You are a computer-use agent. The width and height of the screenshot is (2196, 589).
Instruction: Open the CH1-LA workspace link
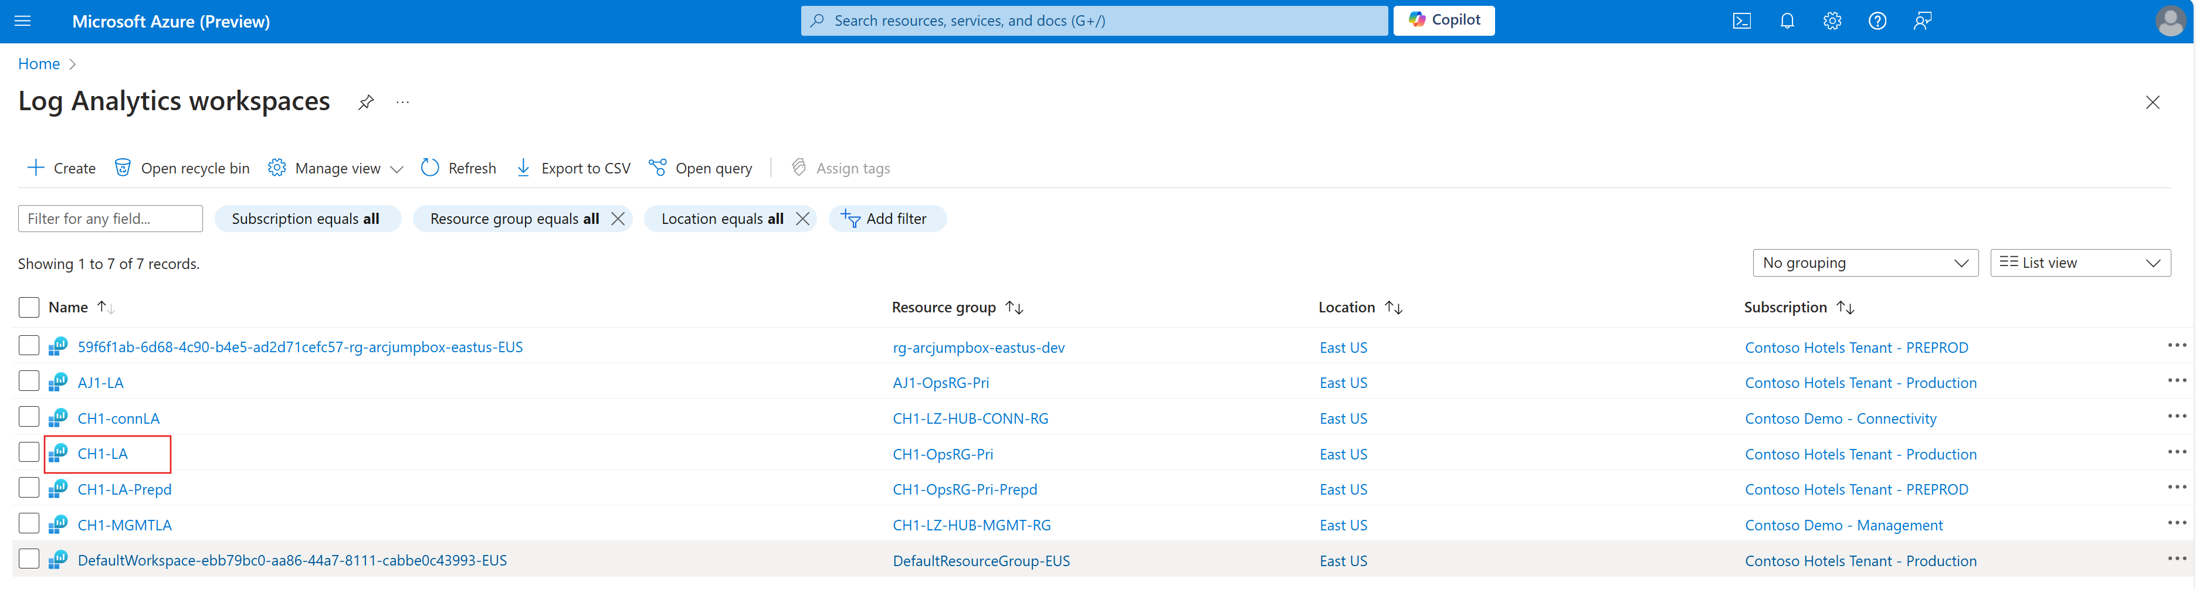coord(102,454)
